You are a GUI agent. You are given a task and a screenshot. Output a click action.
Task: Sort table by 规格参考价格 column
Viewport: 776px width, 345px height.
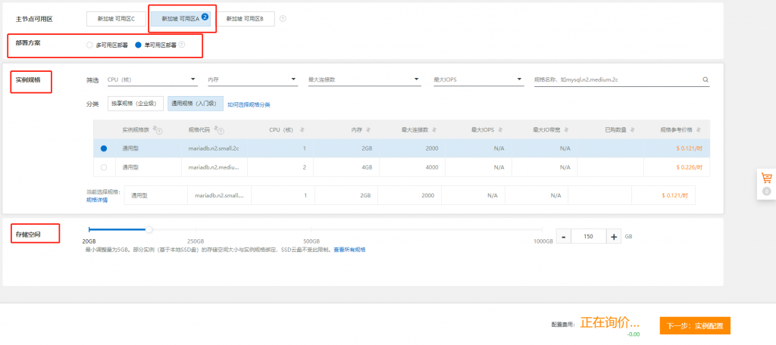click(x=698, y=130)
